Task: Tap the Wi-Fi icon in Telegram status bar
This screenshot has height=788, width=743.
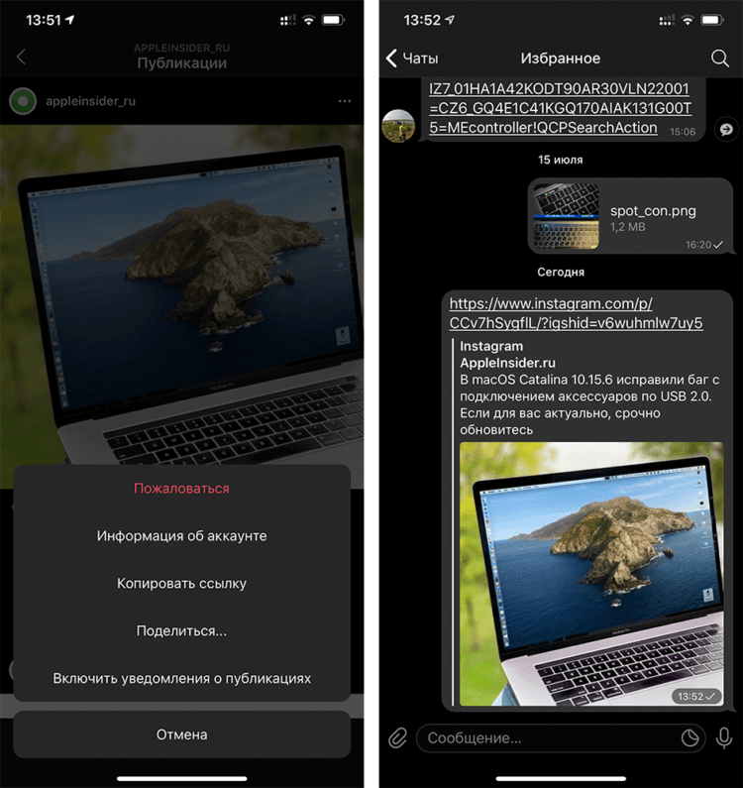Action: pos(687,20)
